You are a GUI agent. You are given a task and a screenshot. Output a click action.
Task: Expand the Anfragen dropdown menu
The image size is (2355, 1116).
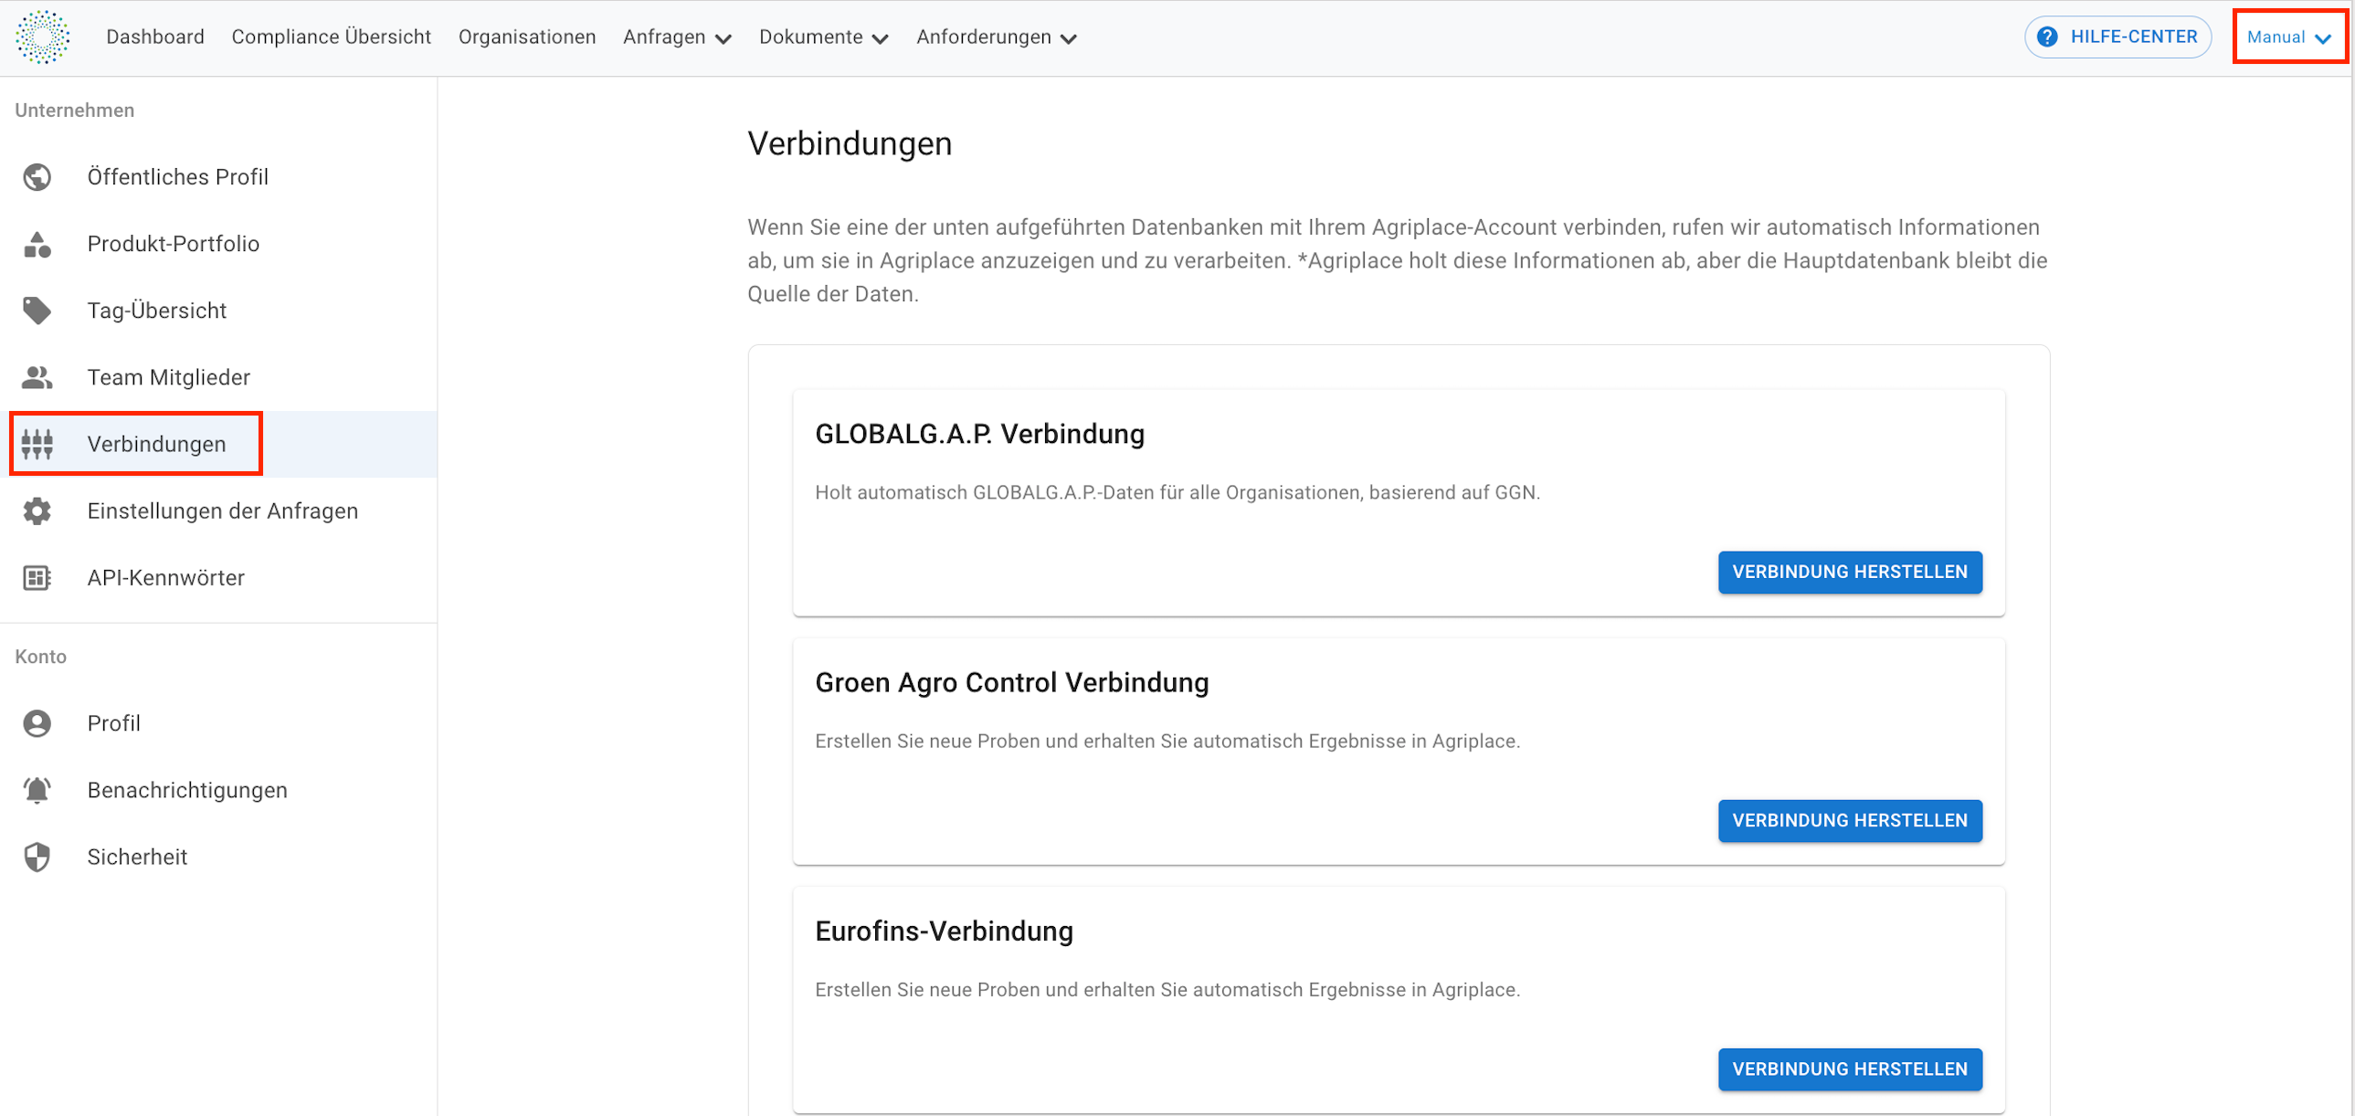click(x=678, y=37)
